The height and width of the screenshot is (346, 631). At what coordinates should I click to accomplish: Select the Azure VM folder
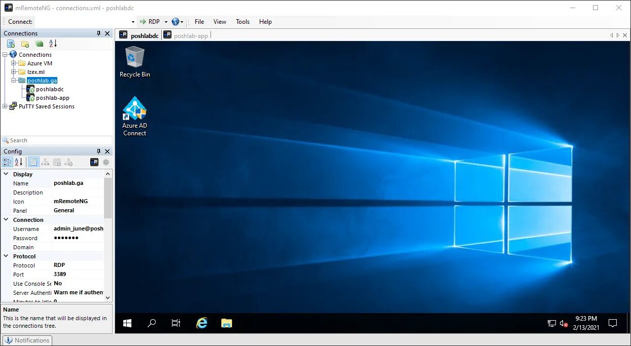tap(40, 63)
